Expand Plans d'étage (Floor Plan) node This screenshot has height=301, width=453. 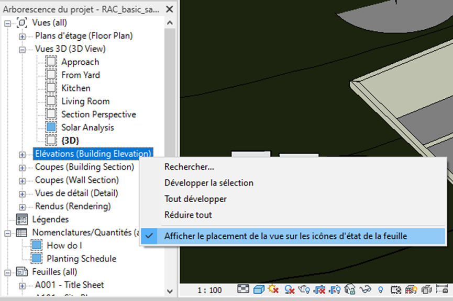pos(22,36)
